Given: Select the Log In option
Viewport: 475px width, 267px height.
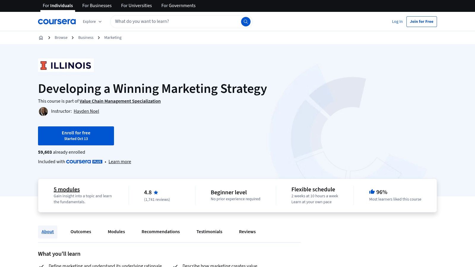Looking at the screenshot, I should [397, 21].
